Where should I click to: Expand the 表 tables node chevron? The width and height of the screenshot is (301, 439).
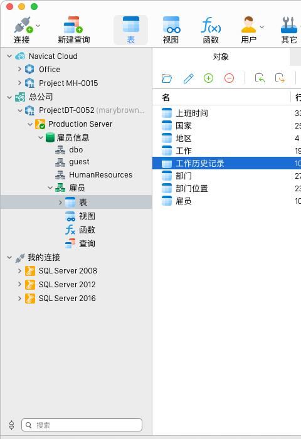tap(60, 202)
